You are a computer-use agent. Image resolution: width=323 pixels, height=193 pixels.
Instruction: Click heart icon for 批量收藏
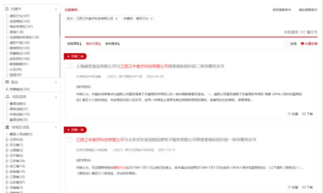point(302,44)
